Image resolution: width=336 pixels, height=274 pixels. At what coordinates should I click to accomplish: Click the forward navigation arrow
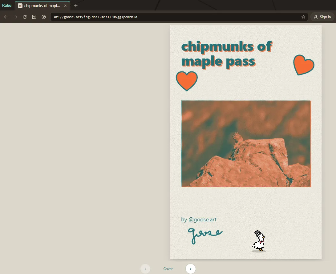click(15, 17)
